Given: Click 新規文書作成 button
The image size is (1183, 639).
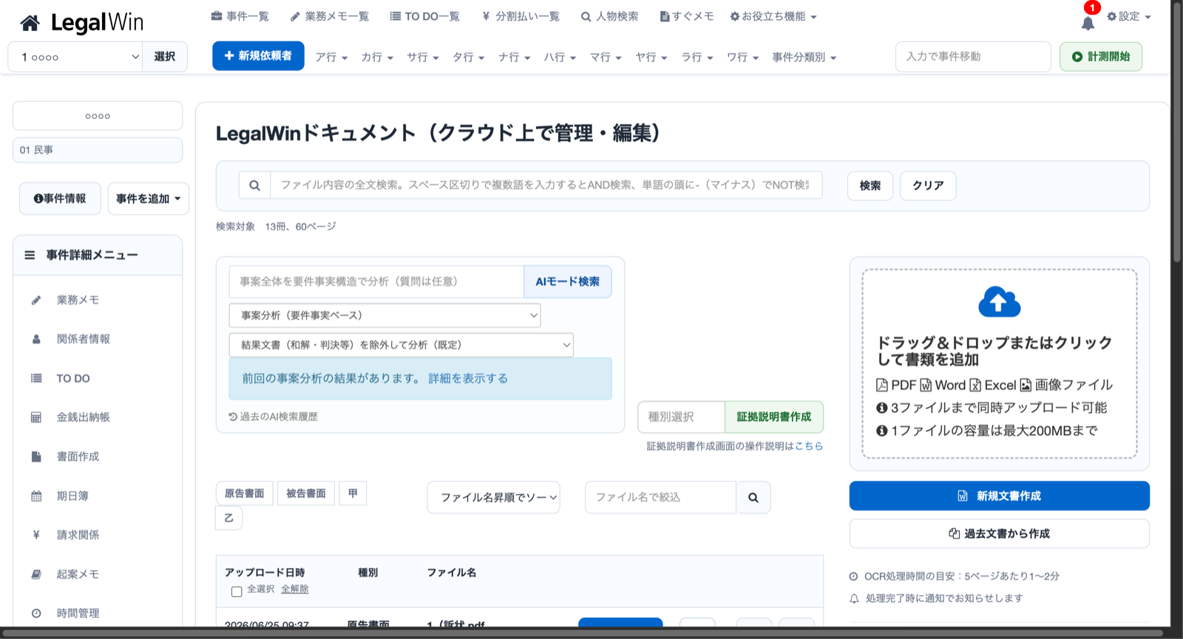Looking at the screenshot, I should click(1000, 496).
